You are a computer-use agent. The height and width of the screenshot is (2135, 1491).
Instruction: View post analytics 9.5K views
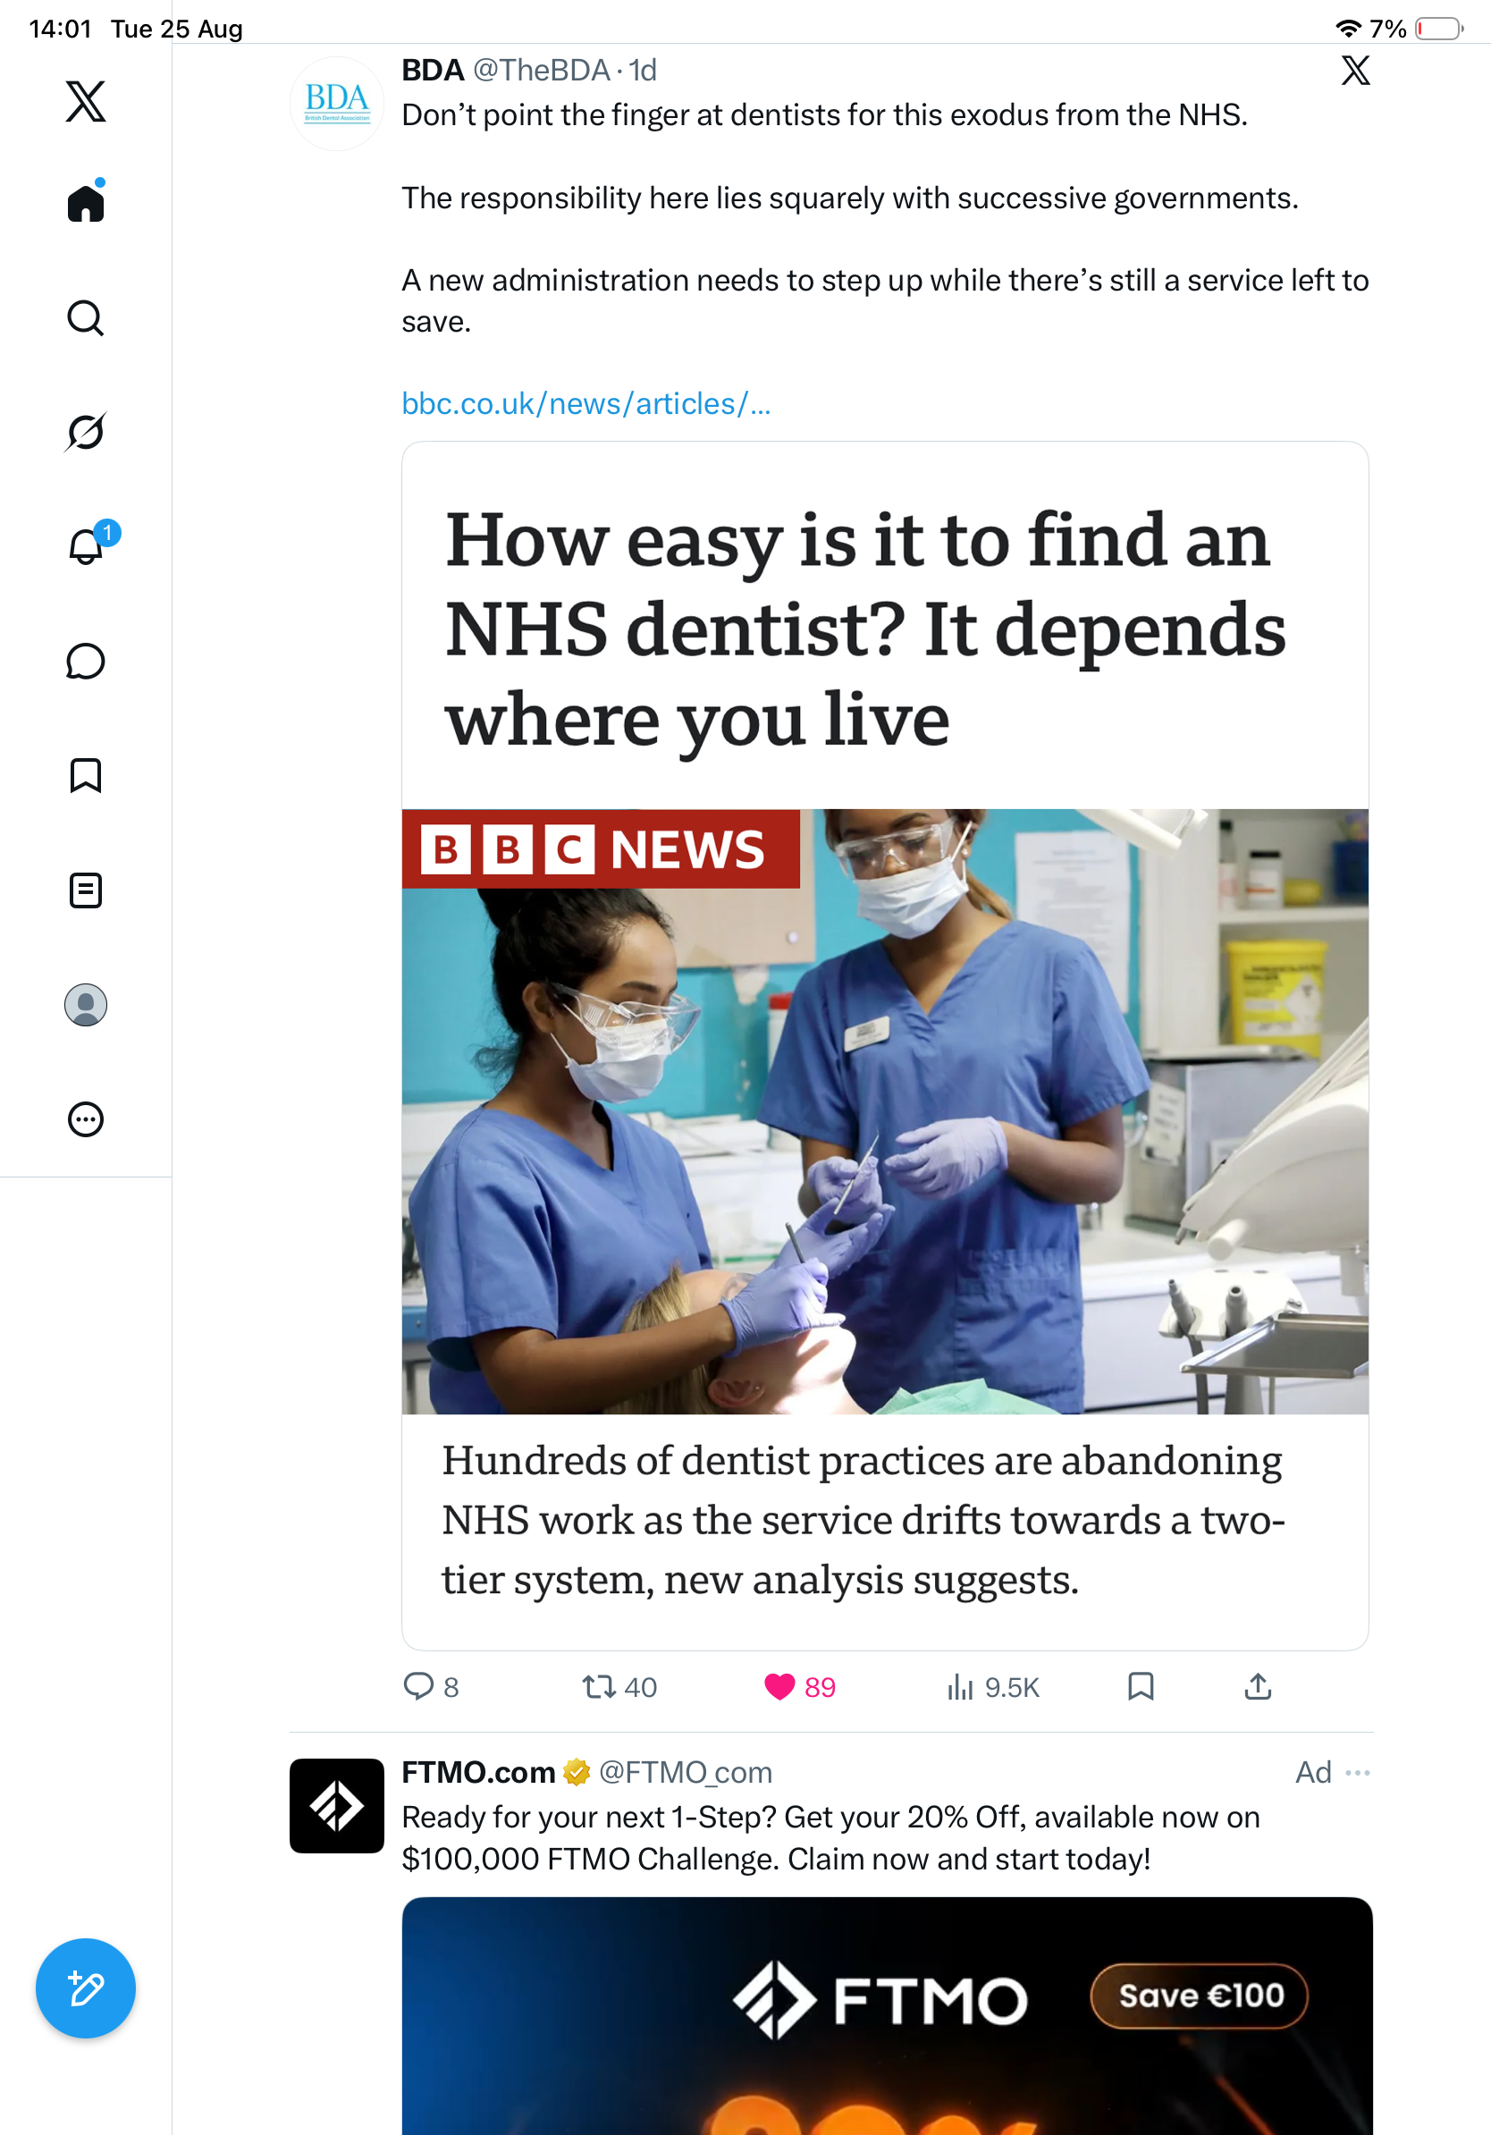[992, 1687]
